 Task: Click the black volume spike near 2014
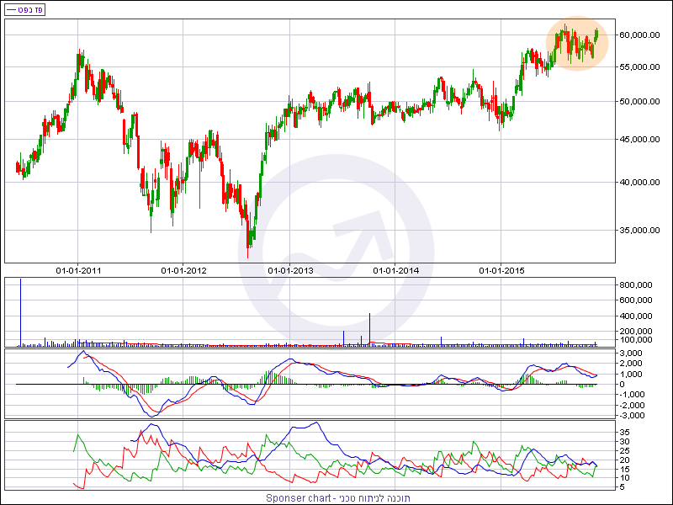[x=369, y=329]
